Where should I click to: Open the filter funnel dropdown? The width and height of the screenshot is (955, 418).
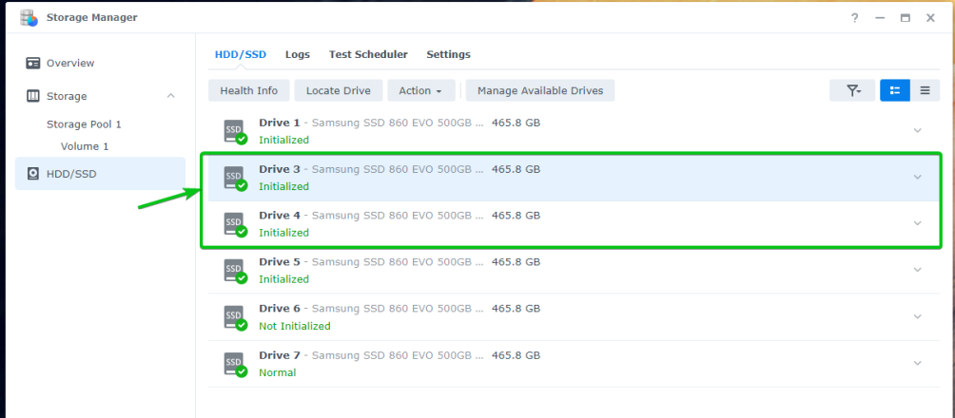(x=852, y=90)
